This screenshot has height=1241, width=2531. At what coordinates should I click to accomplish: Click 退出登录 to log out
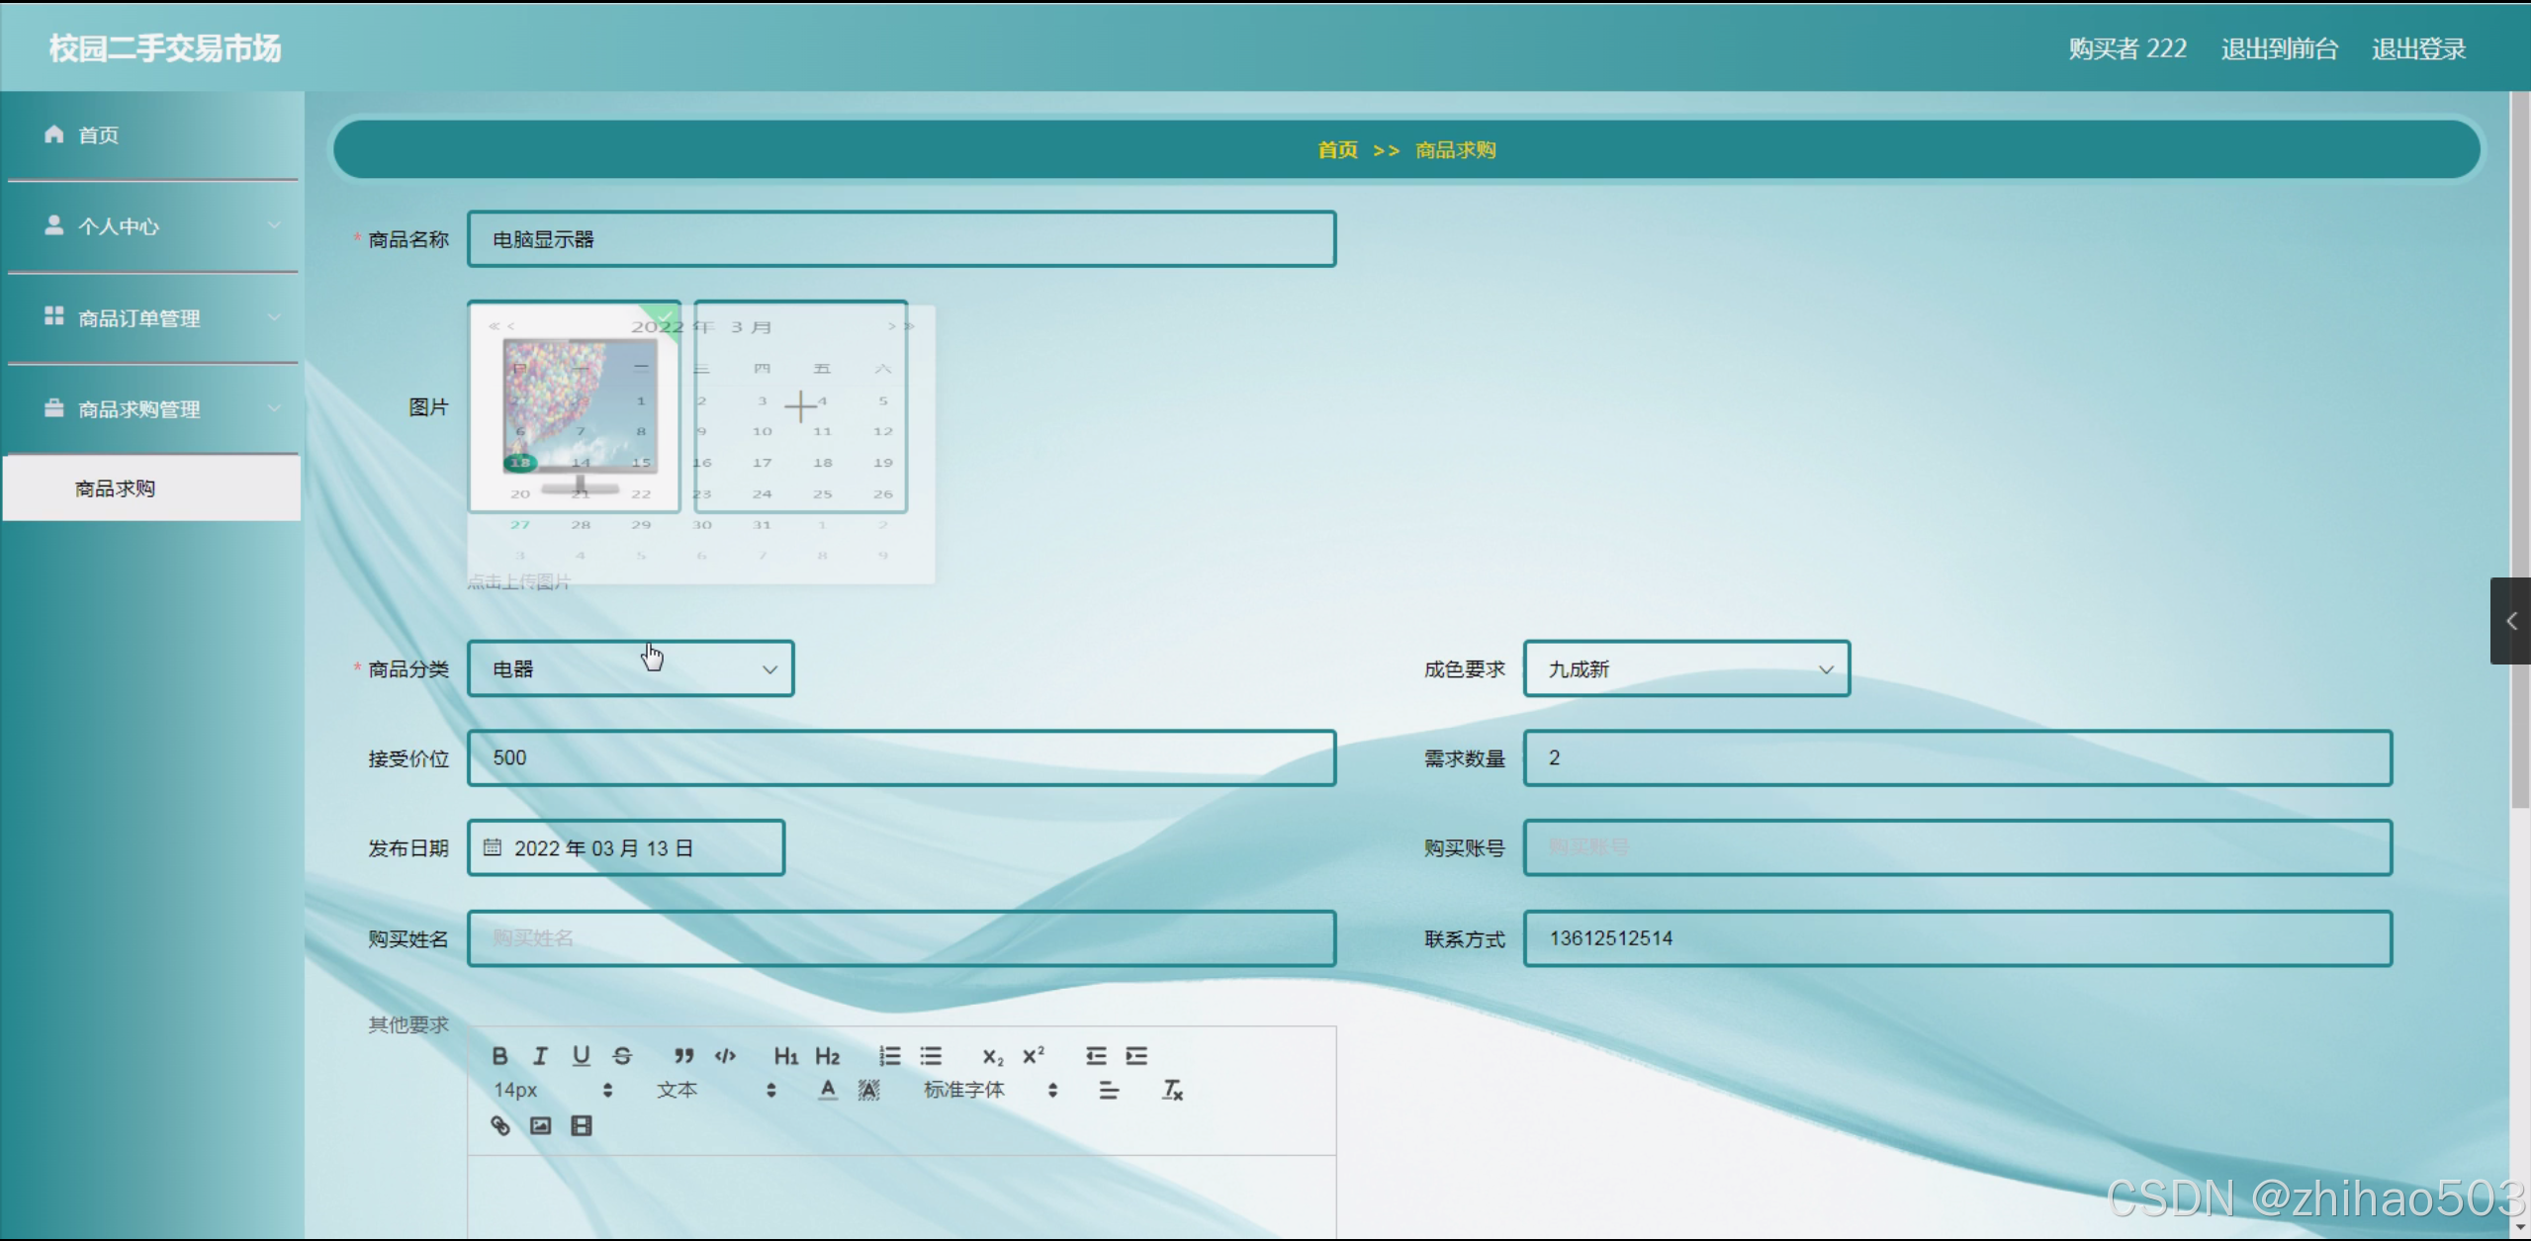tap(2418, 48)
